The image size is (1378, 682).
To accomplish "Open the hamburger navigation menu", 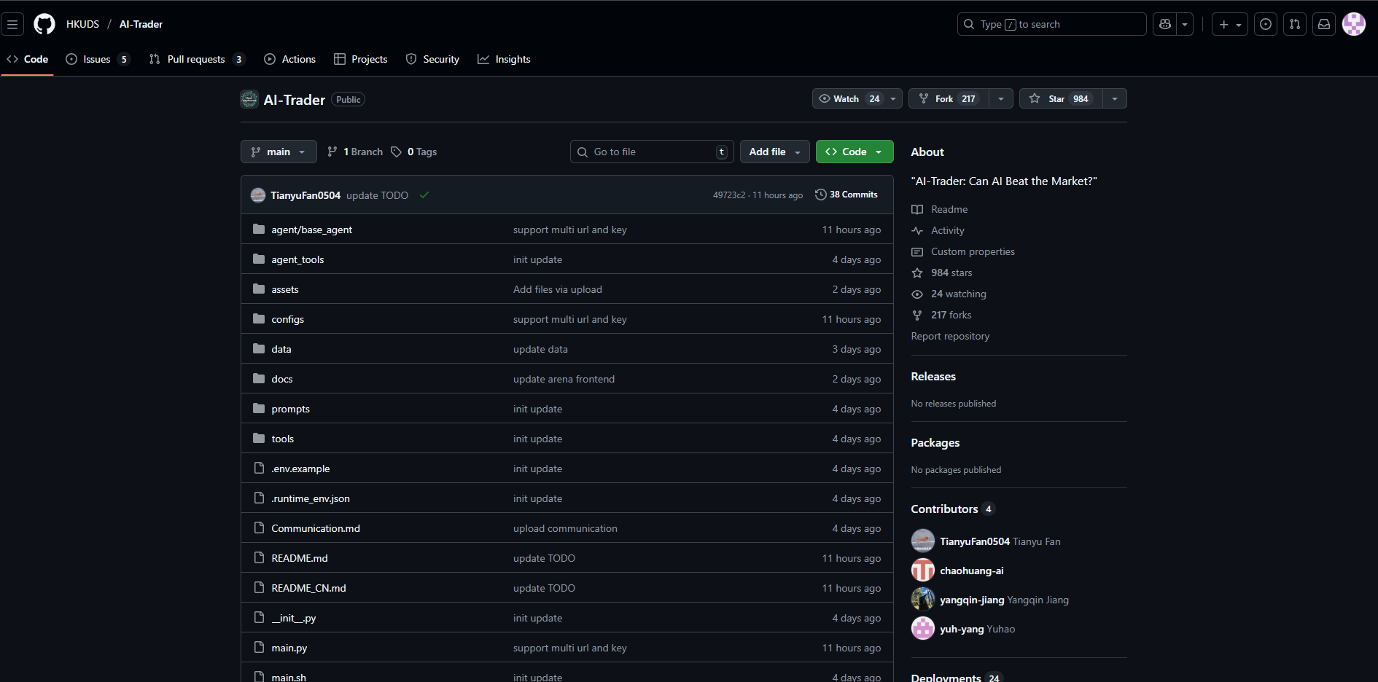I will click(12, 24).
